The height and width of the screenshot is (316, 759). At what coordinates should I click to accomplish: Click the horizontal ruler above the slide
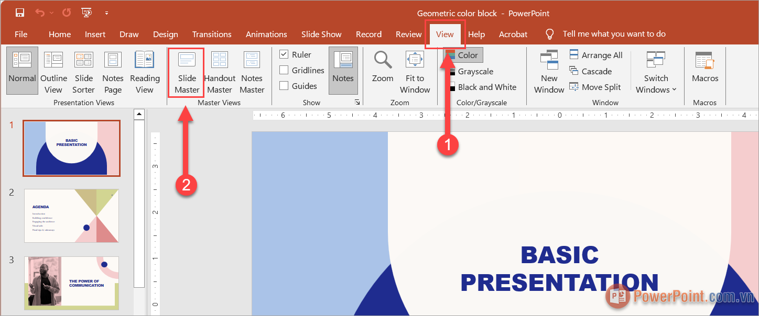506,115
